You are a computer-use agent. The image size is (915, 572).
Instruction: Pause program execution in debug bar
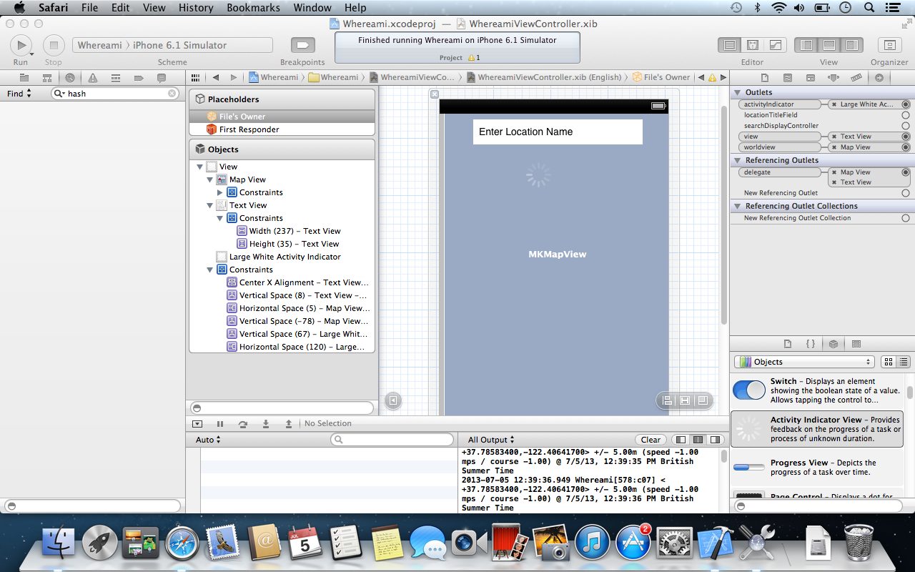click(220, 424)
